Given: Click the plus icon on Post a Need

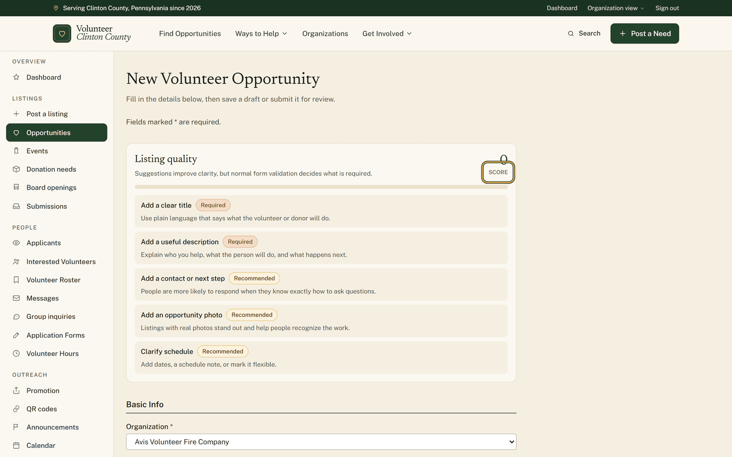Looking at the screenshot, I should click(622, 33).
